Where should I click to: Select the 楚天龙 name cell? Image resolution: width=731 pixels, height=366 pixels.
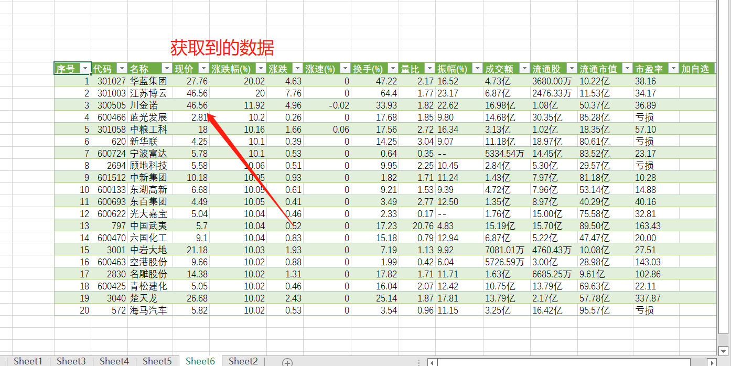coord(150,298)
